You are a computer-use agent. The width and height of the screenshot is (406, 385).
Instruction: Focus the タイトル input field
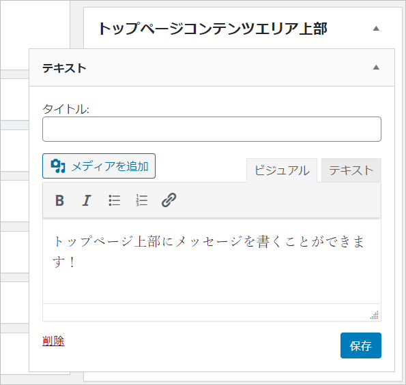tap(212, 129)
